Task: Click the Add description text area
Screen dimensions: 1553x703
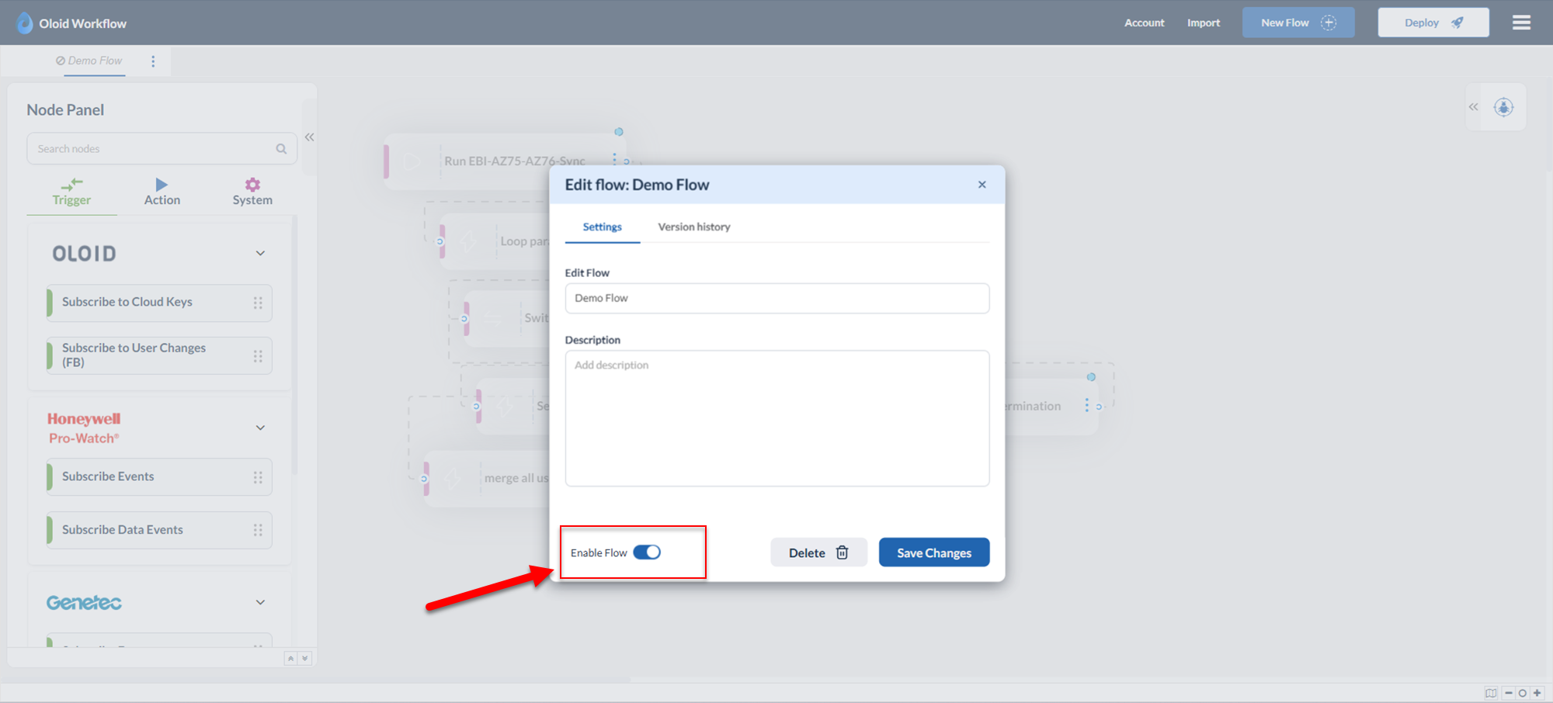Action: pos(777,418)
